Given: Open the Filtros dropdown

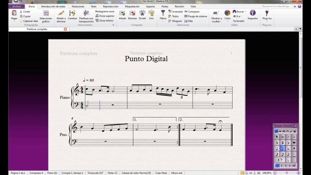Looking at the screenshot, I should tap(163, 16).
